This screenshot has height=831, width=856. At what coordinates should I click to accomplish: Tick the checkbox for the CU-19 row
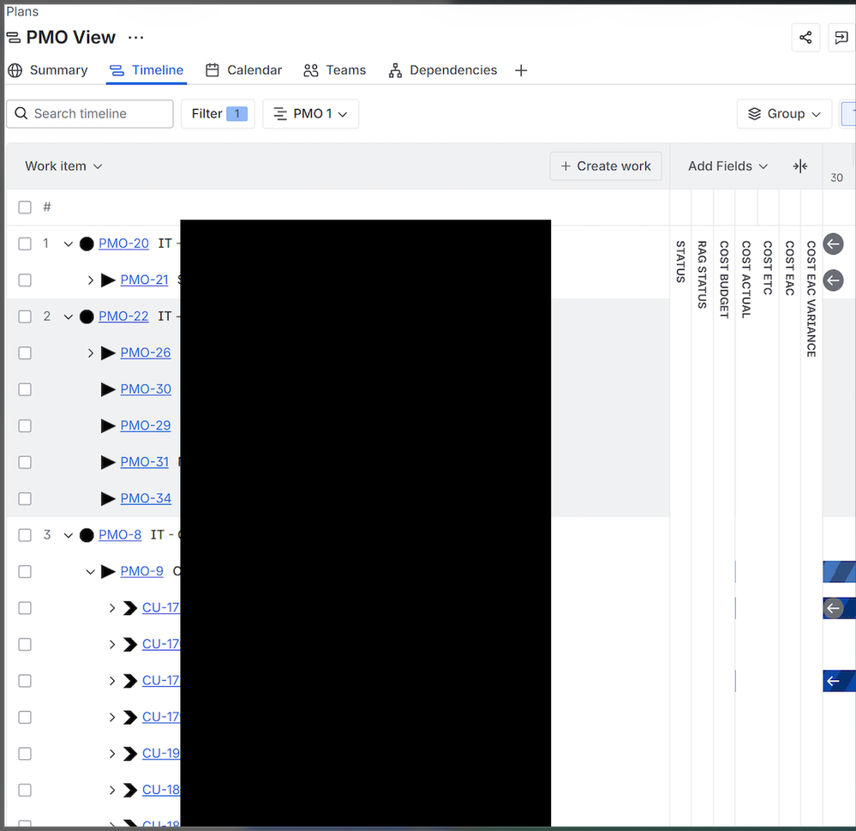click(x=25, y=754)
